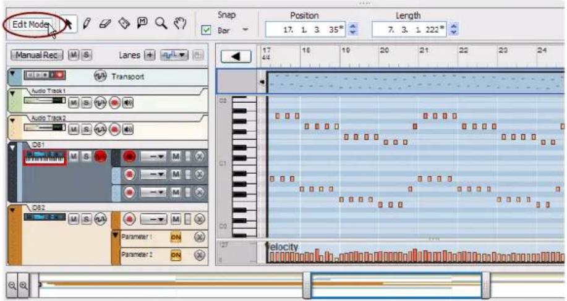
Task: Toggle the Parameter 1 ON button
Action: 176,237
